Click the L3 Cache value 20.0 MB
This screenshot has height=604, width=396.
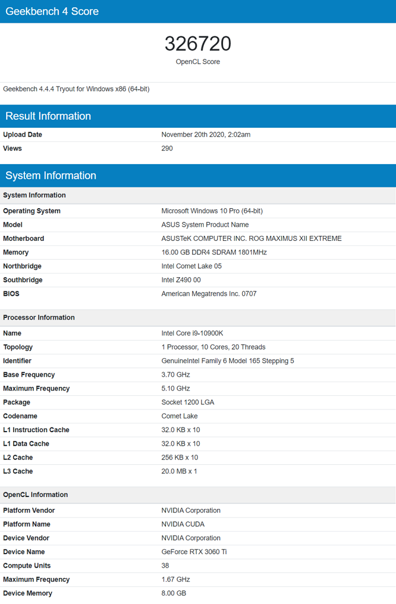point(179,471)
